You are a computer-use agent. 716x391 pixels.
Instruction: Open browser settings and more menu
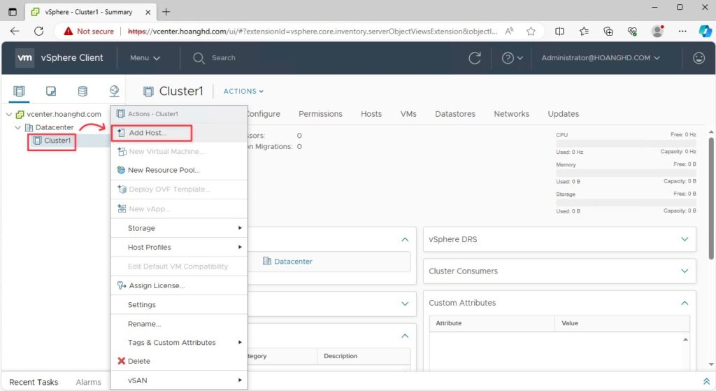click(x=682, y=31)
